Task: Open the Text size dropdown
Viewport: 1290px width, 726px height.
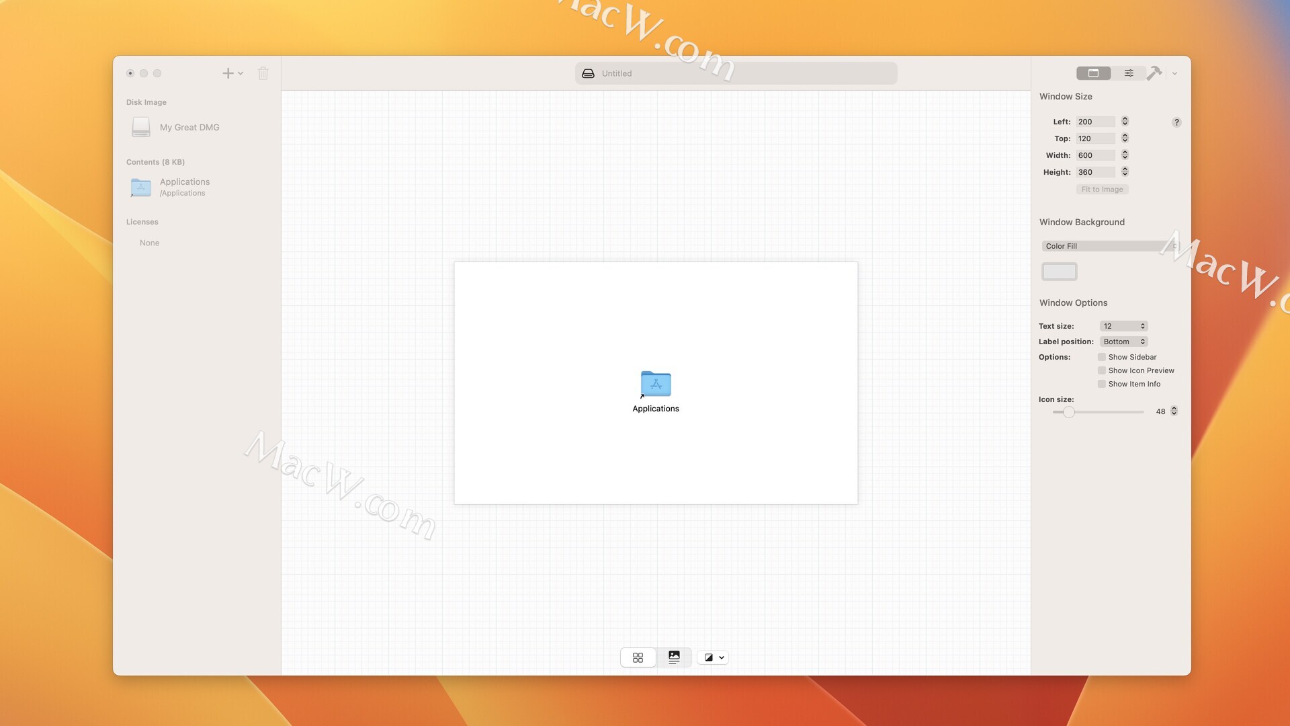Action: pos(1123,326)
